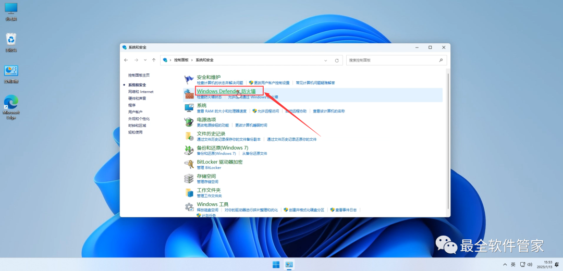Screen dimensions: 563x271
Task: Click Control Panel taskbar icon
Action: 289,265
